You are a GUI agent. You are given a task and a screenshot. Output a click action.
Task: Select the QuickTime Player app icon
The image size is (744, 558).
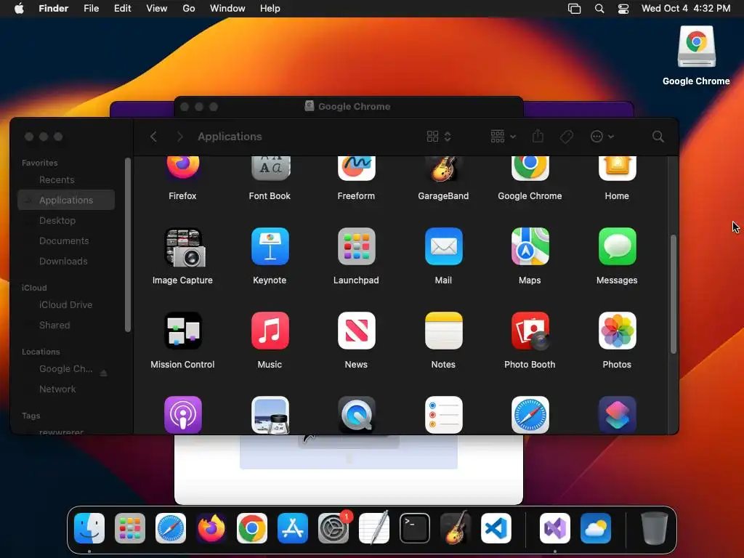tap(356, 415)
